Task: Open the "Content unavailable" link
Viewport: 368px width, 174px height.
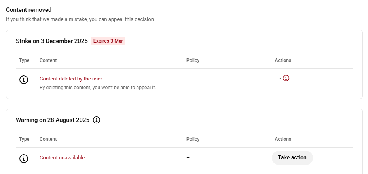Action: tap(62, 158)
